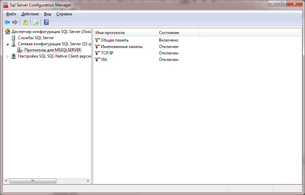The height and width of the screenshot is (195, 305).
Task: Click the tree pane scroll right arrow
Action: [x=88, y=181]
